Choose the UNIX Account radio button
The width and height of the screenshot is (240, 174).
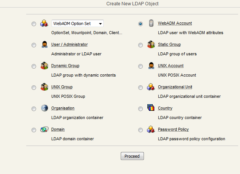(141, 66)
